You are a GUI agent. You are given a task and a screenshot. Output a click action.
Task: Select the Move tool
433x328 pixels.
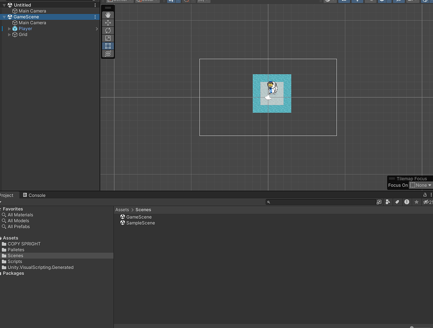coord(108,22)
